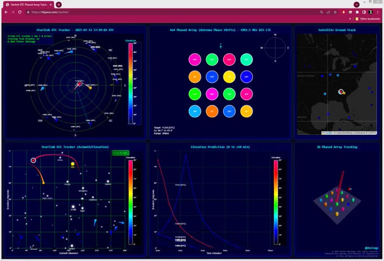The height and width of the screenshot is (261, 384).
Task: Click the 'Elevation Prediction (0 to +10 min)' title
Action: pyautogui.click(x=220, y=147)
